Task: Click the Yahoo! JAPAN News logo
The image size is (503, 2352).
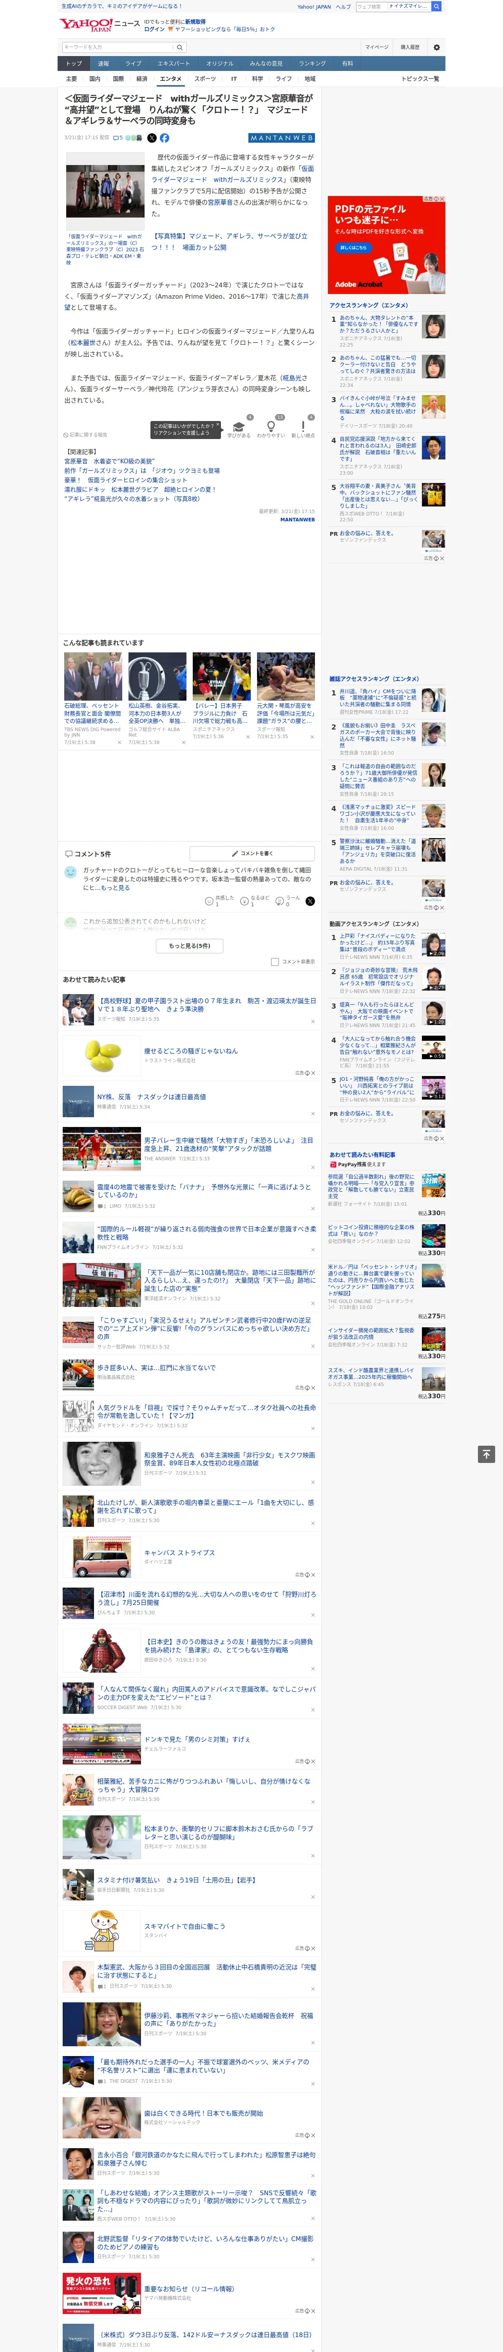Action: (100, 25)
